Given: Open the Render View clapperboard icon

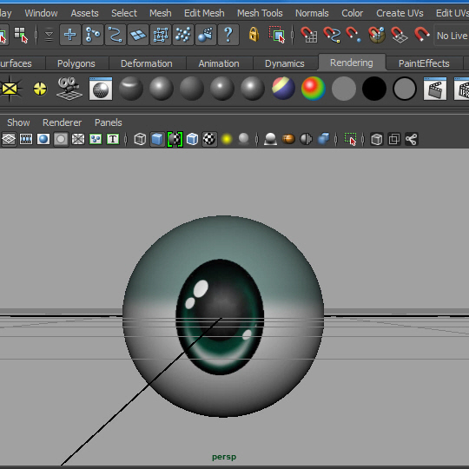Looking at the screenshot, I should [x=435, y=89].
